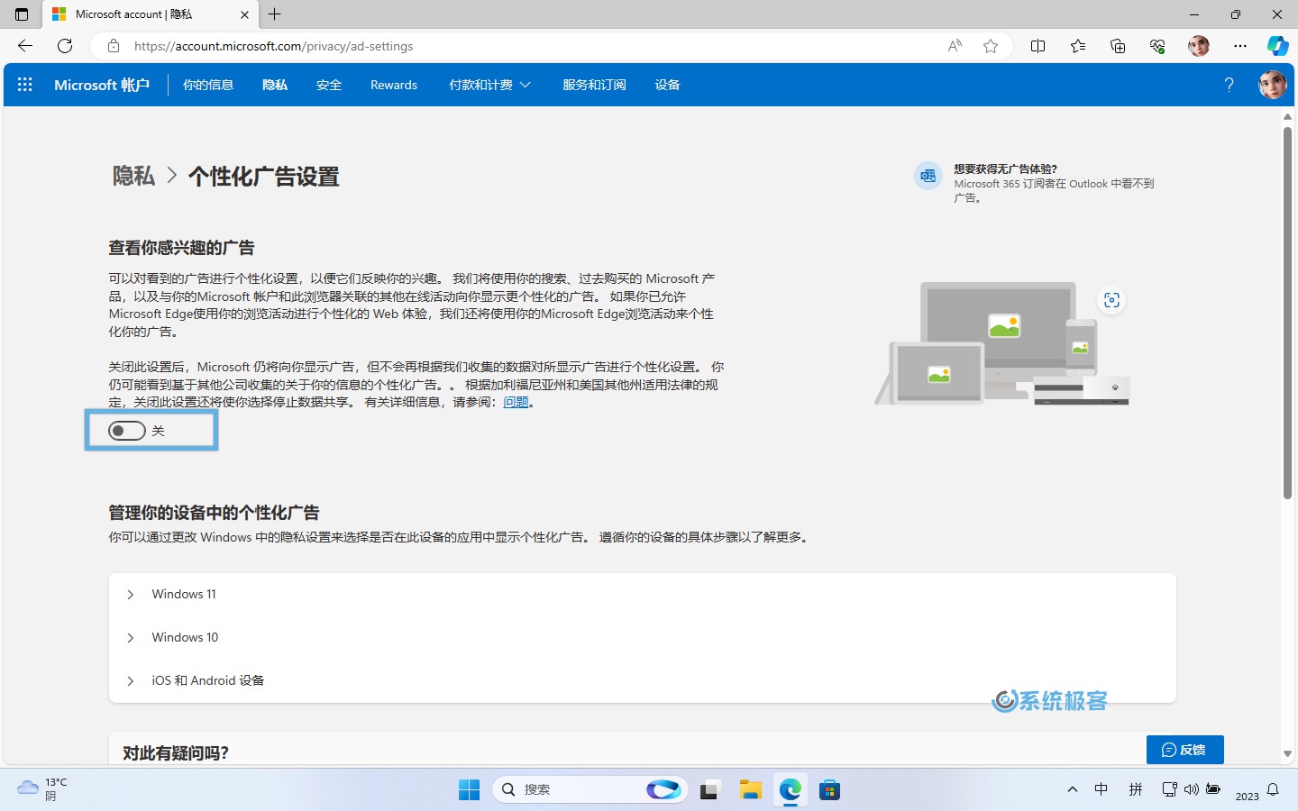The height and width of the screenshot is (811, 1298).
Task: Open input method 拼 indicator
Action: pos(1136,789)
